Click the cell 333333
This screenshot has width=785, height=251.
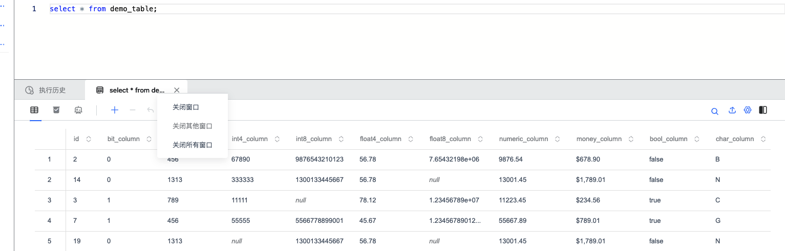click(x=242, y=180)
